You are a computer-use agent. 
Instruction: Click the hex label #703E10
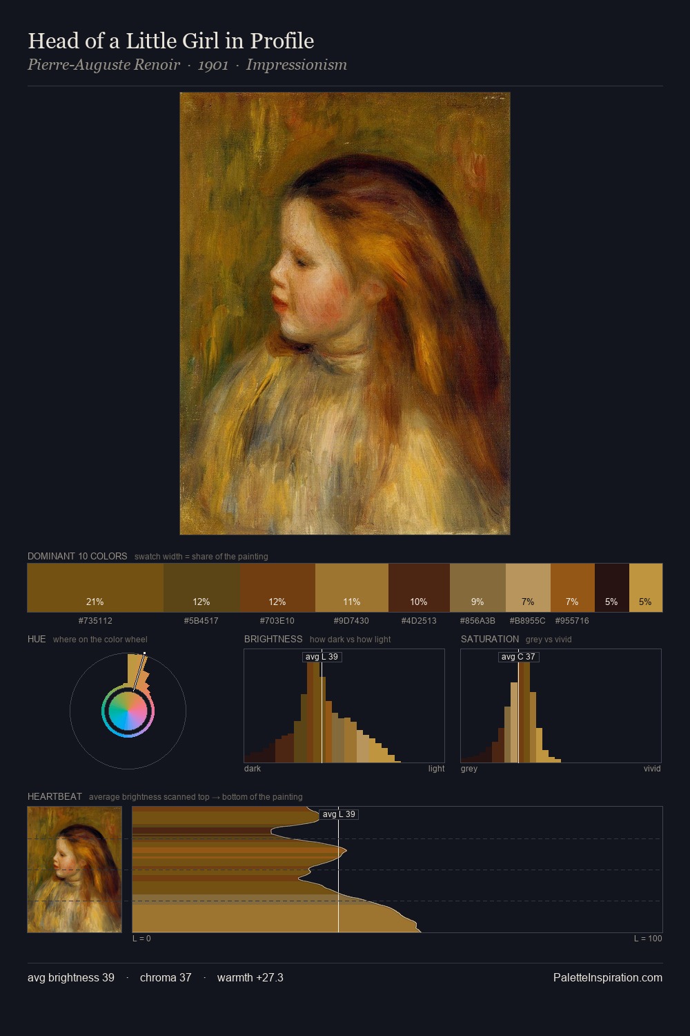(277, 621)
